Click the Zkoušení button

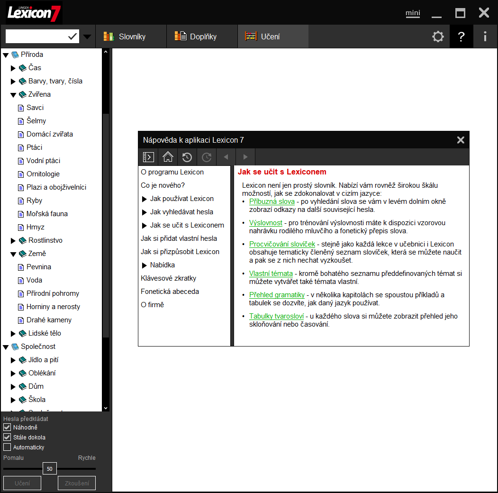pyautogui.click(x=77, y=483)
